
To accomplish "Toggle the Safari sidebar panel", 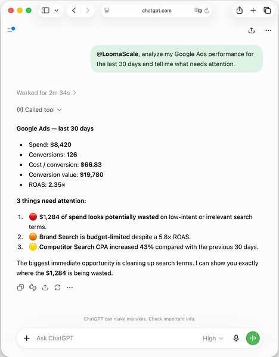I will coord(45,11).
